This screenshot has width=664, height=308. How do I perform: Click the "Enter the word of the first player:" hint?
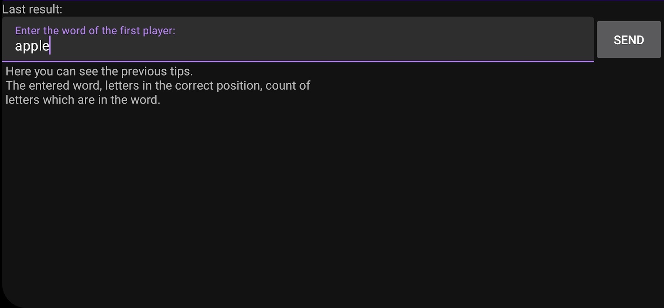[x=95, y=31]
